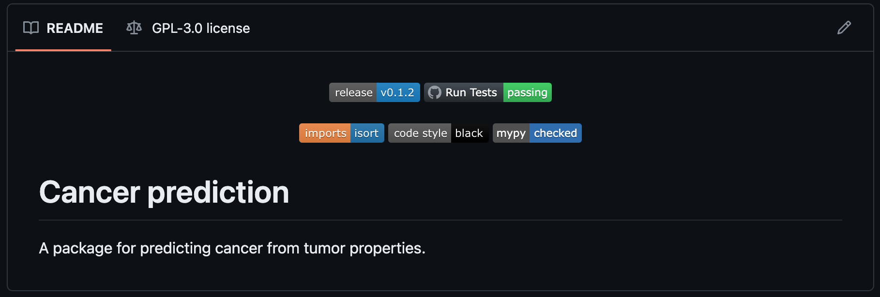Click the black badge value

[x=469, y=133]
